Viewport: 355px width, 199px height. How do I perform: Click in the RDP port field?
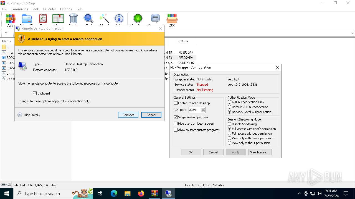[195, 110]
